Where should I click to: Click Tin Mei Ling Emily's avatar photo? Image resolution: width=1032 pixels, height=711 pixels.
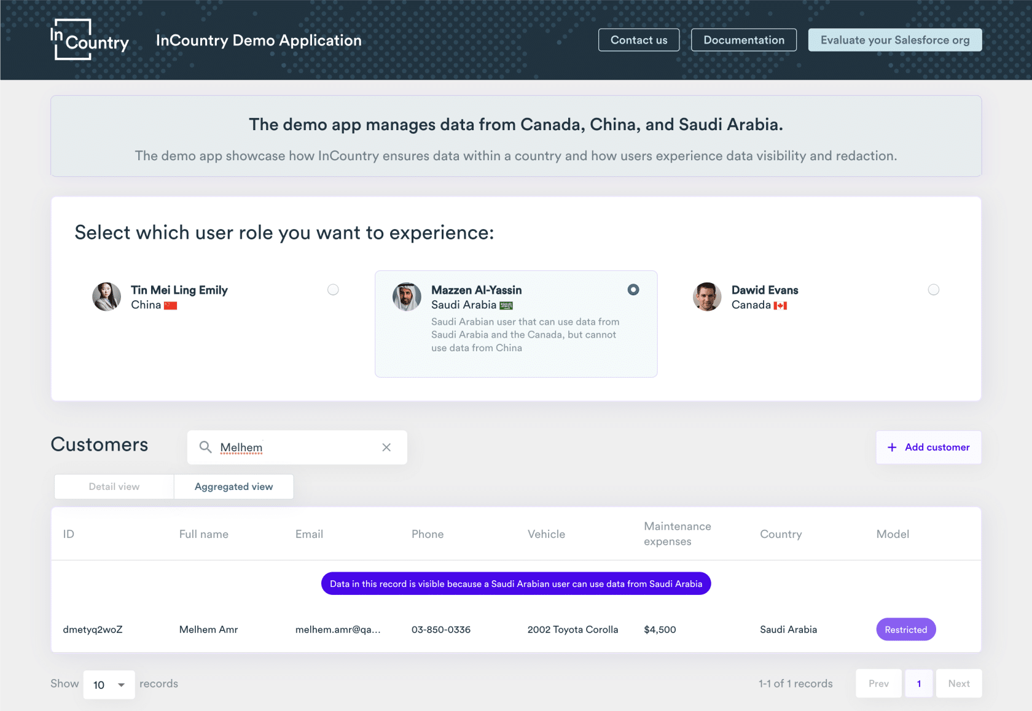[106, 297]
